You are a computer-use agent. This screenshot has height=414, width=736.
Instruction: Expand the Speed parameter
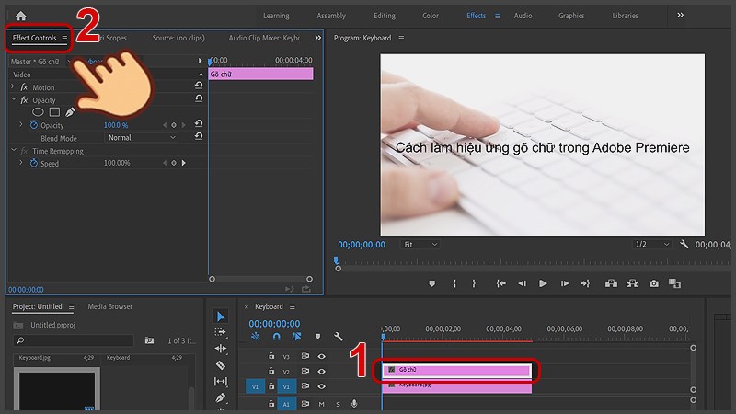(20, 163)
